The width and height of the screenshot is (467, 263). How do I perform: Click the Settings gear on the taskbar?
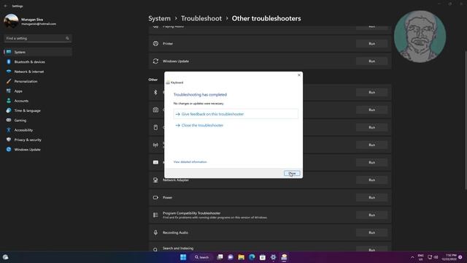[x=273, y=257]
